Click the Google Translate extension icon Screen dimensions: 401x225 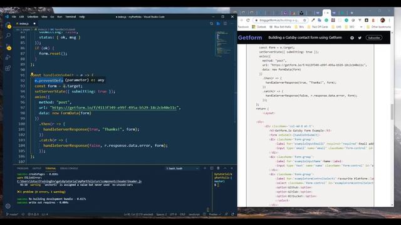pos(320,20)
